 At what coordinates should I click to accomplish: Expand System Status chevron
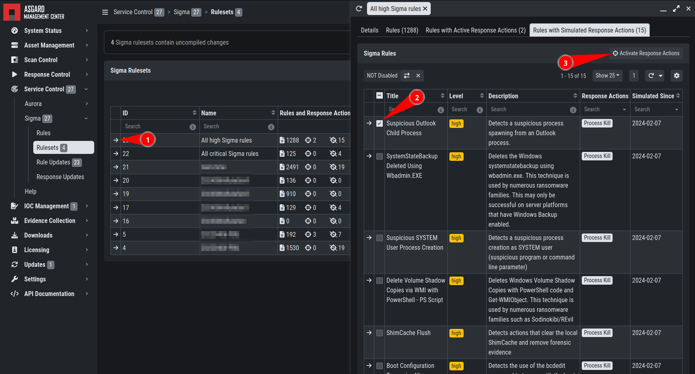pyautogui.click(x=87, y=30)
